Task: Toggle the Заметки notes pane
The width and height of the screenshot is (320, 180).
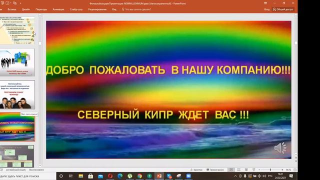Action: click(196, 170)
